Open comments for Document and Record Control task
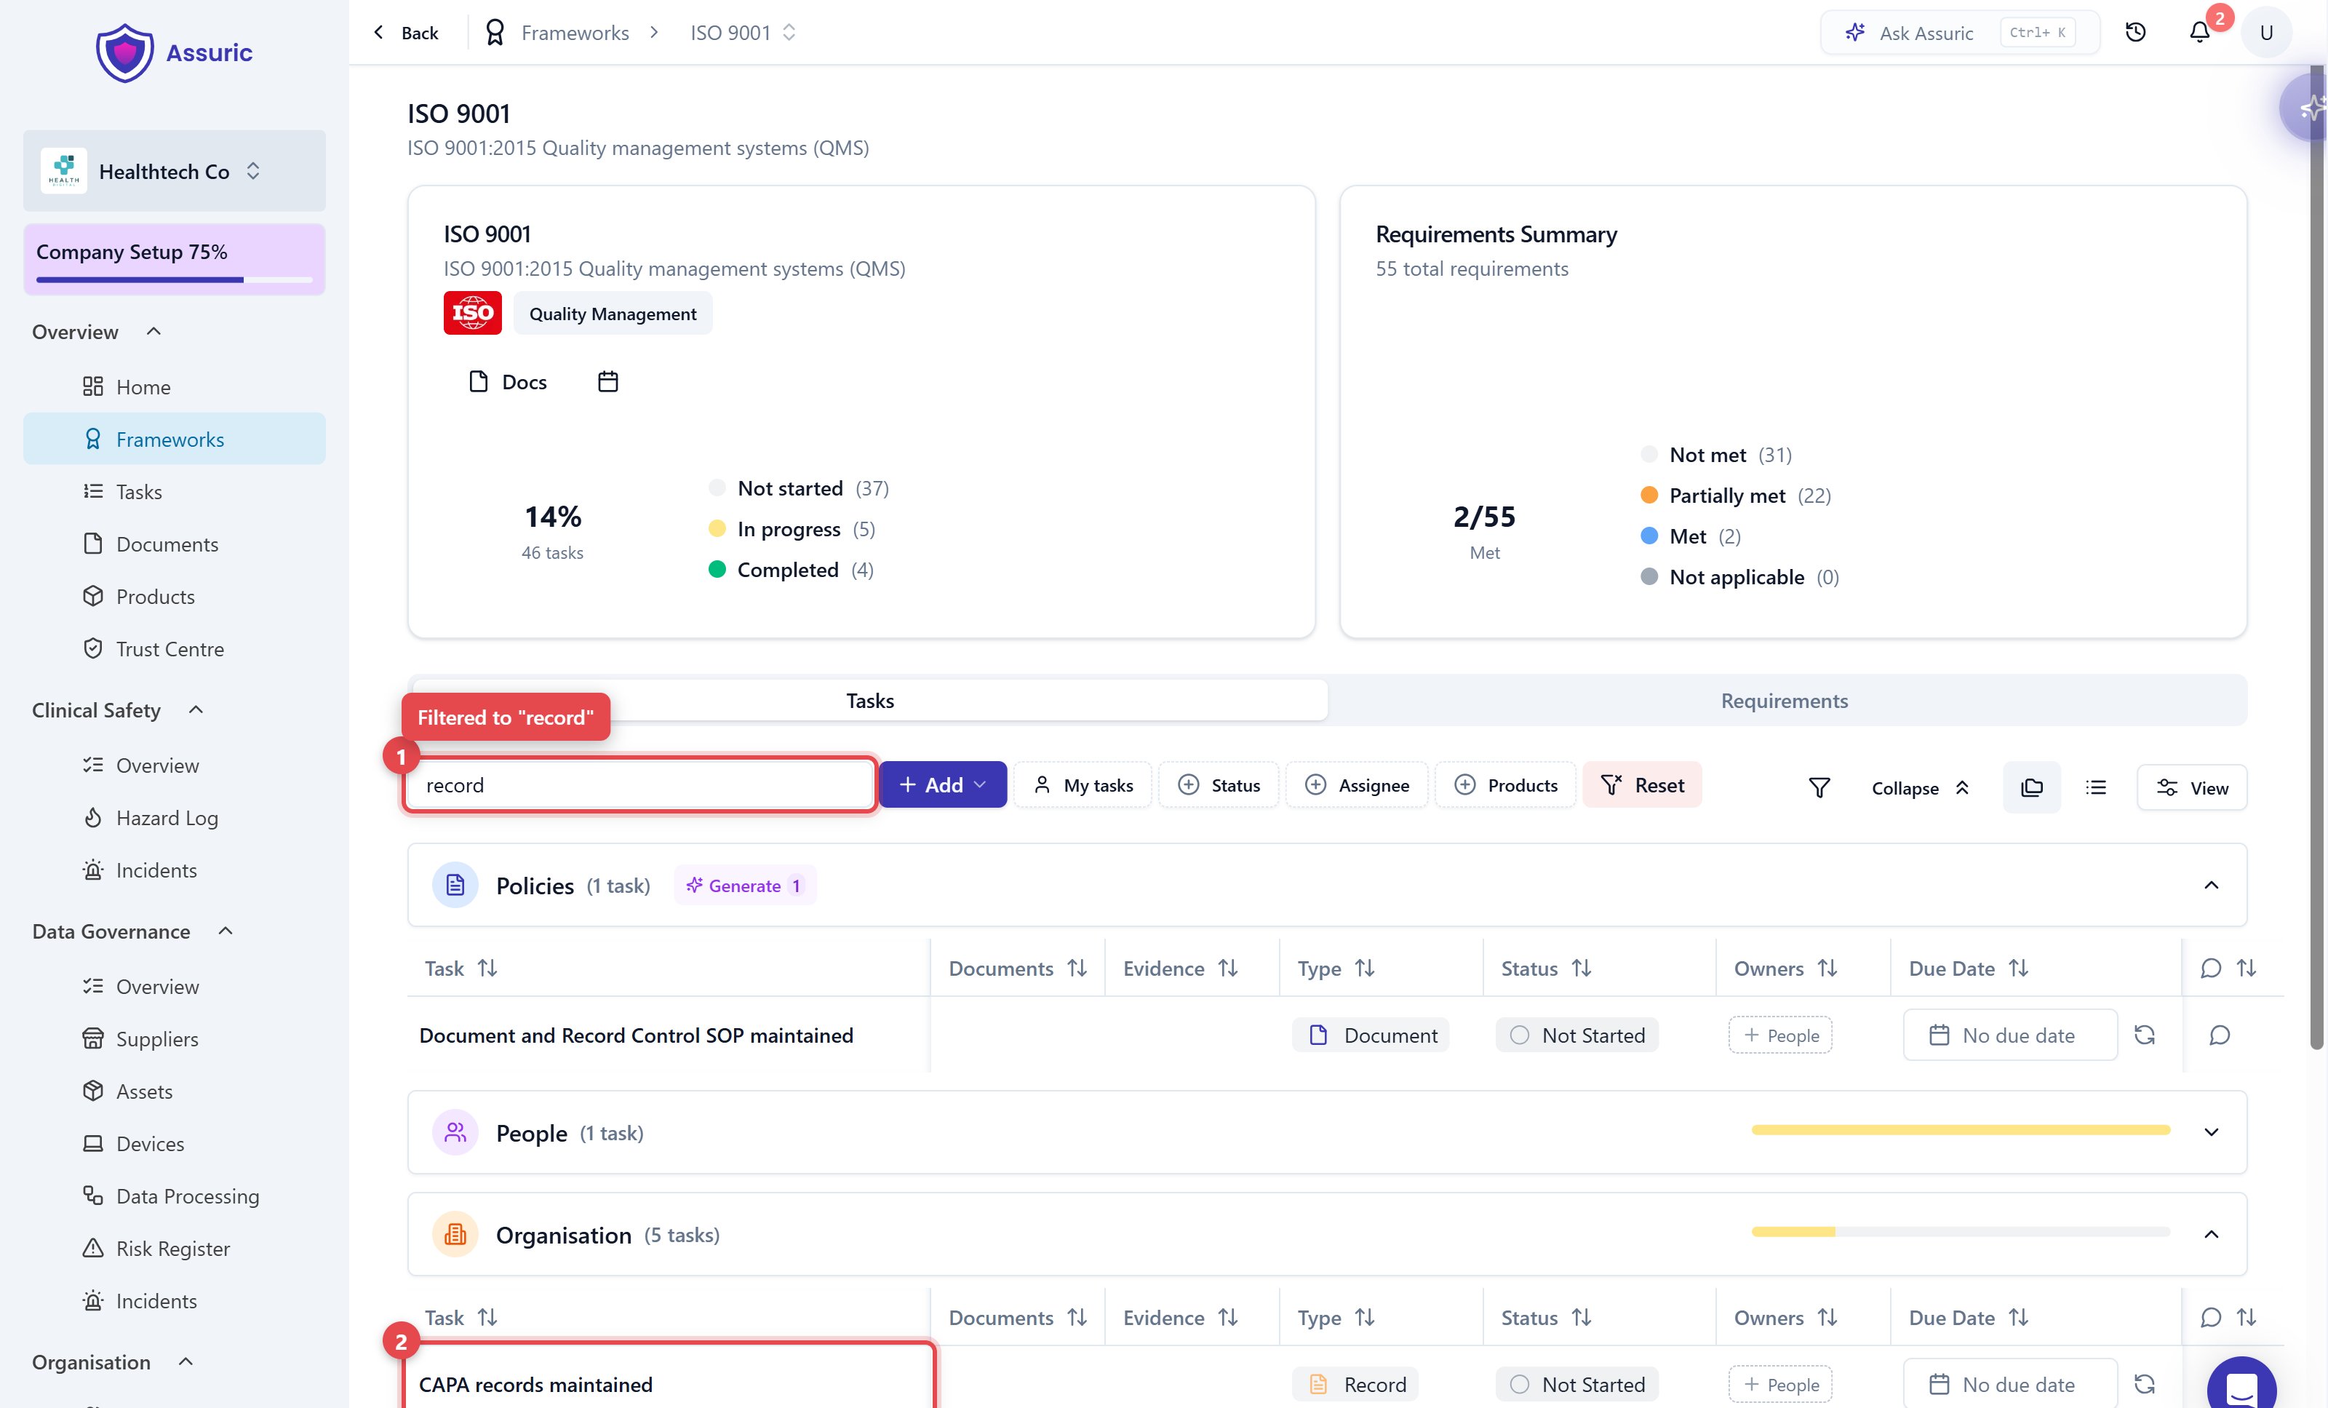The height and width of the screenshot is (1408, 2328). pyautogui.click(x=2220, y=1035)
